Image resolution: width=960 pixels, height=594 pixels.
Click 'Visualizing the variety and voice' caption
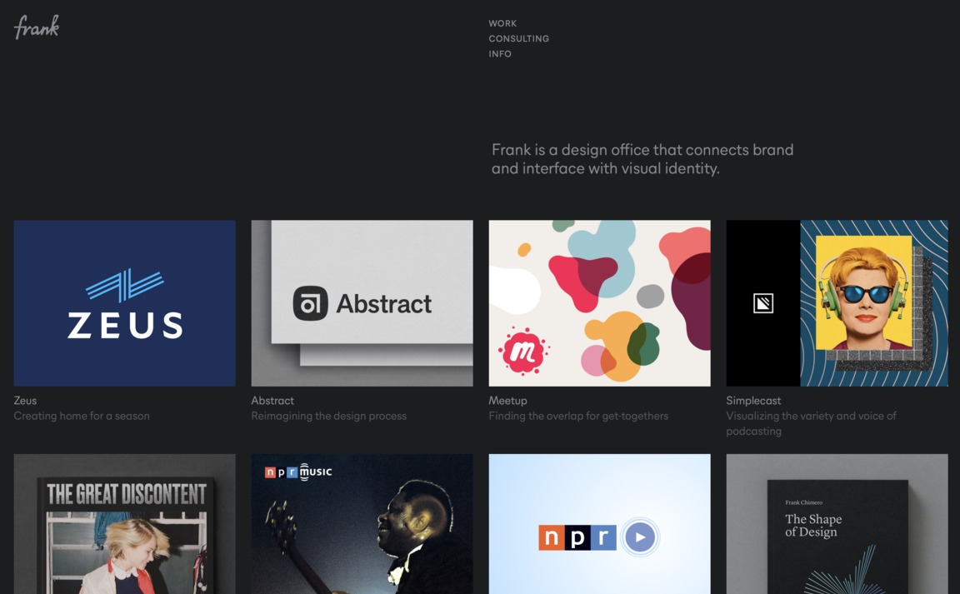pyautogui.click(x=811, y=423)
